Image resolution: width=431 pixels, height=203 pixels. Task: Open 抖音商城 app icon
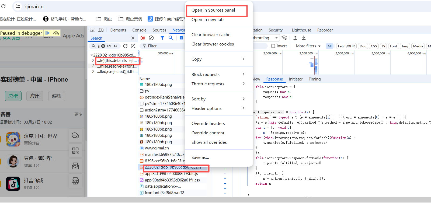coord(13,184)
